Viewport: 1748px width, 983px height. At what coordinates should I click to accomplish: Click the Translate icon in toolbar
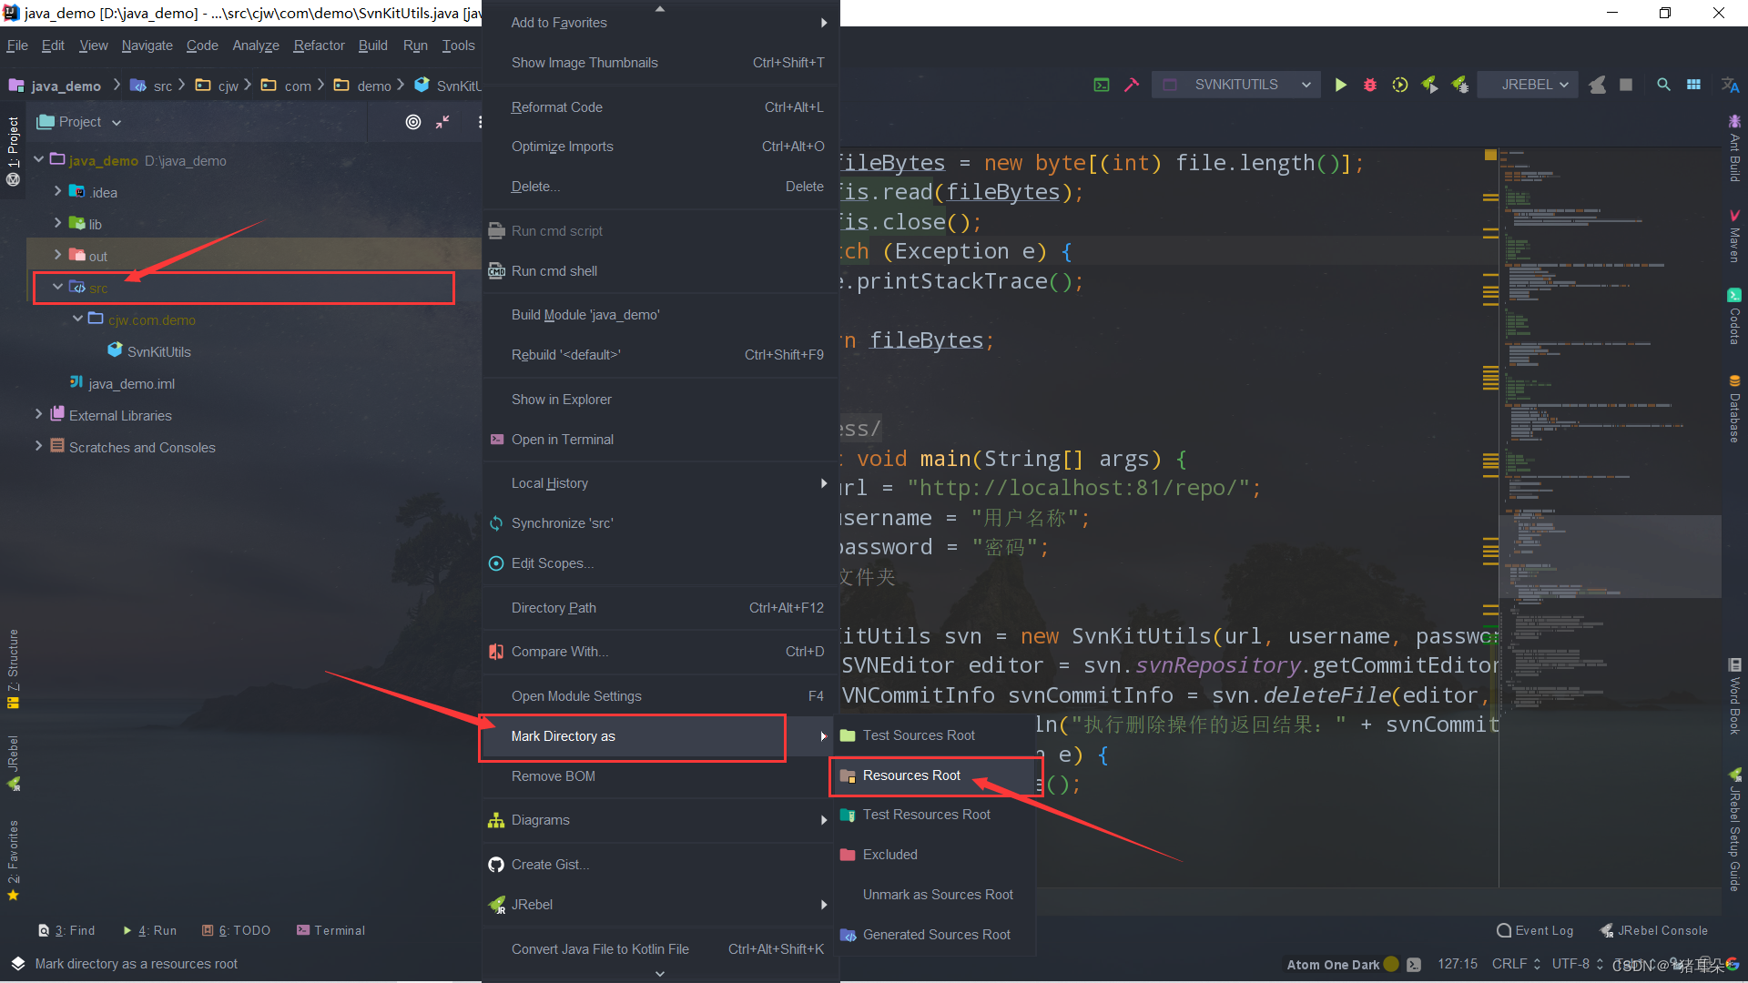(1730, 85)
